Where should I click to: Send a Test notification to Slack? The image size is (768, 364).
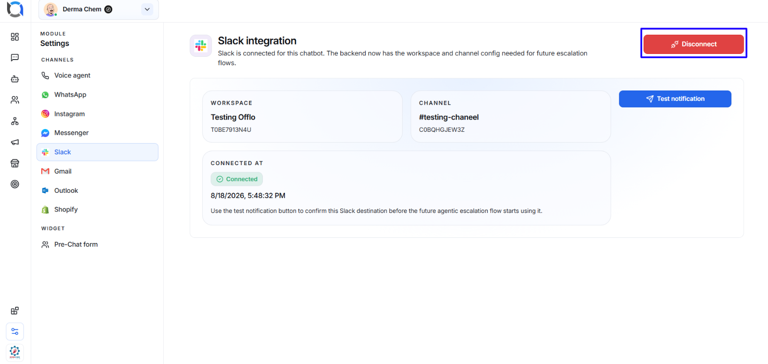(x=675, y=99)
